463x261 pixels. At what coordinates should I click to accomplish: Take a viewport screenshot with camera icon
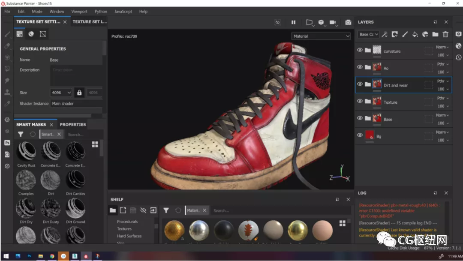348,22
